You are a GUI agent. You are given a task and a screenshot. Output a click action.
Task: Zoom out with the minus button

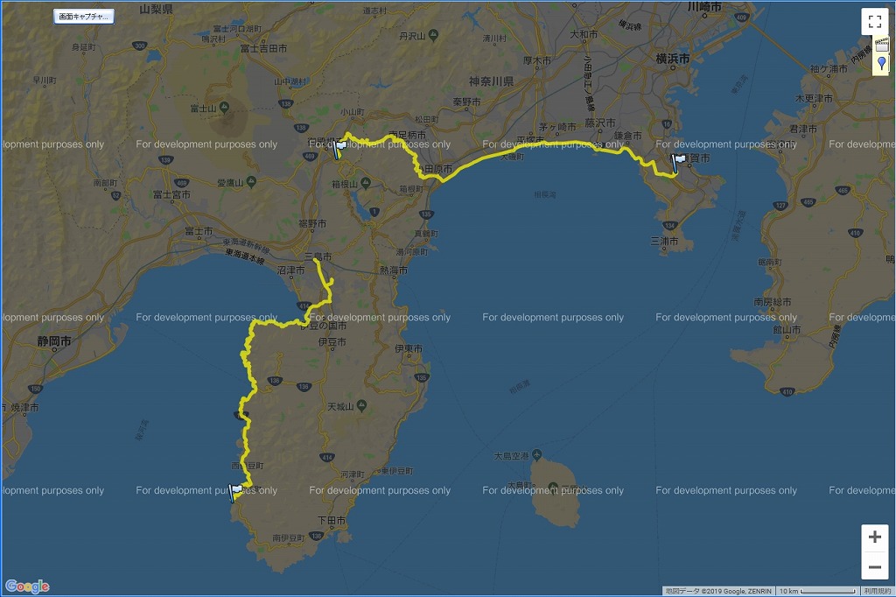[874, 566]
